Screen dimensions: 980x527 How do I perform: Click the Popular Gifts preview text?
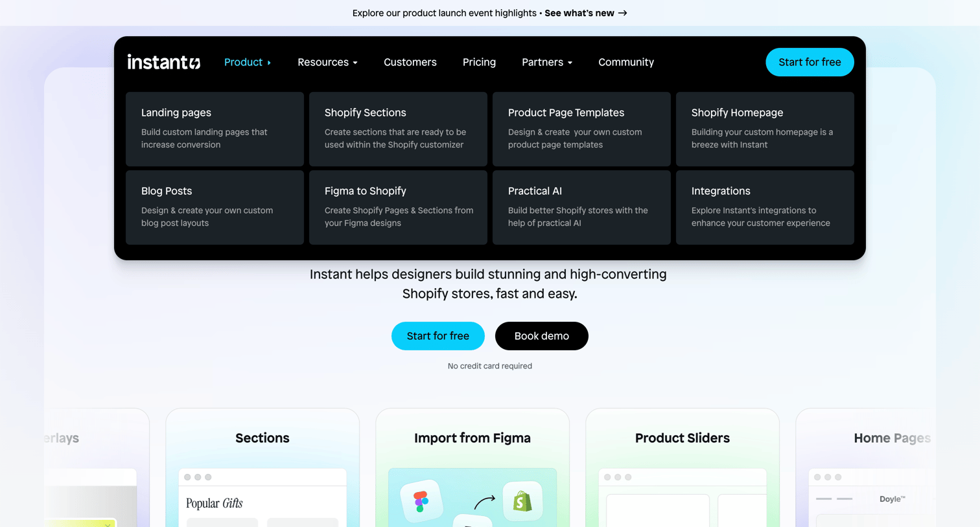click(x=215, y=503)
